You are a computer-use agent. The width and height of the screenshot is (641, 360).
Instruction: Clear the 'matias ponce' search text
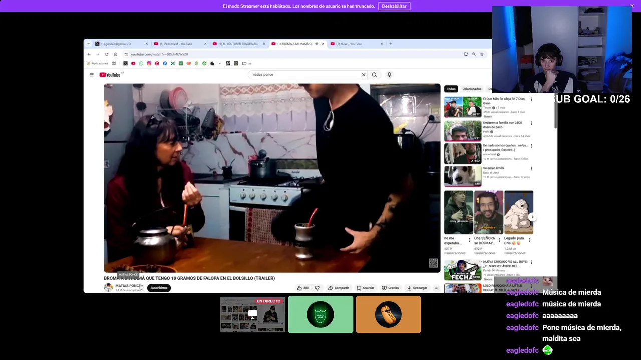pyautogui.click(x=364, y=75)
